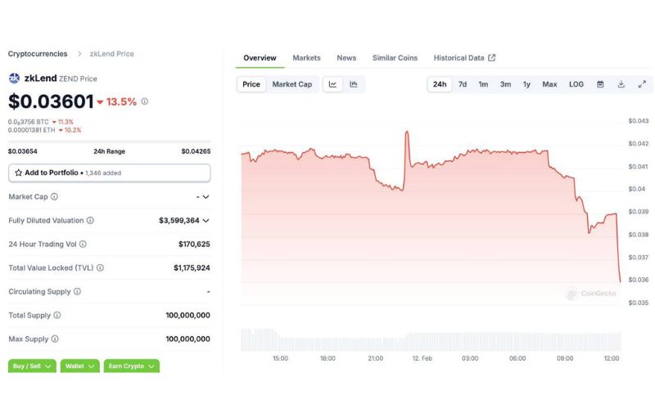
Task: Open the Earn Crypto dropdown
Action: 131,366
